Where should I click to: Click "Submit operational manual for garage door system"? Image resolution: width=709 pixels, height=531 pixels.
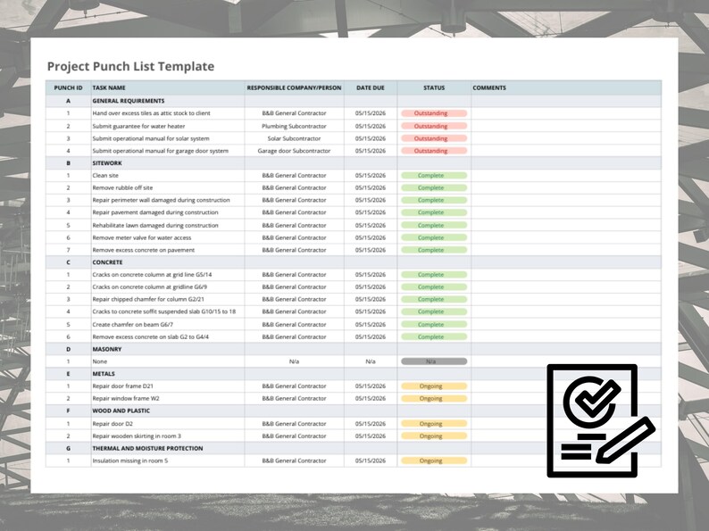161,151
